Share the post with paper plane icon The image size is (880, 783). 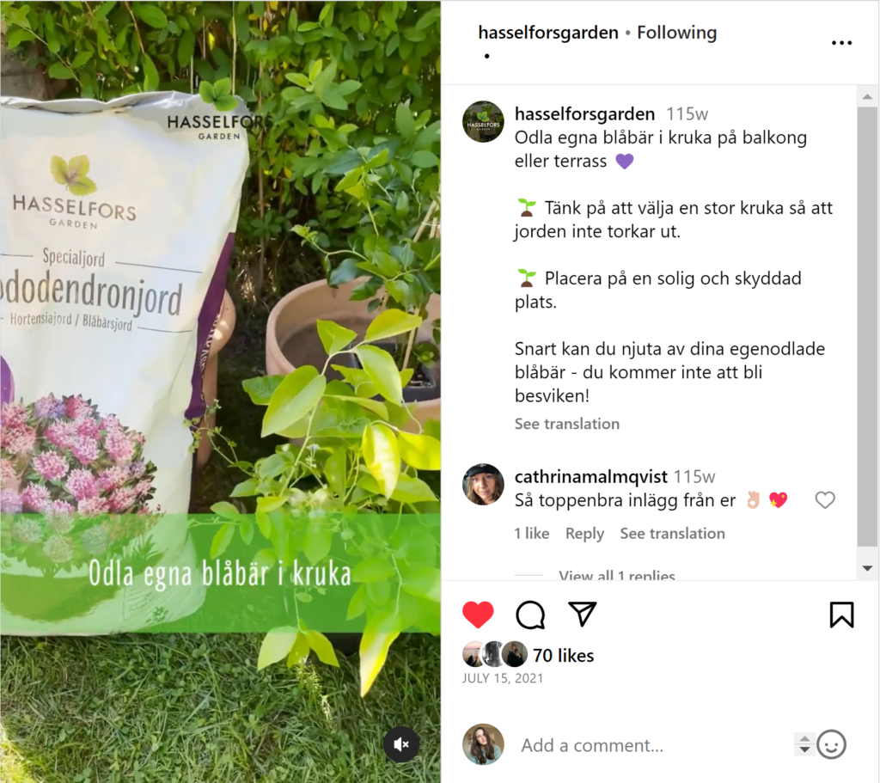coord(582,614)
